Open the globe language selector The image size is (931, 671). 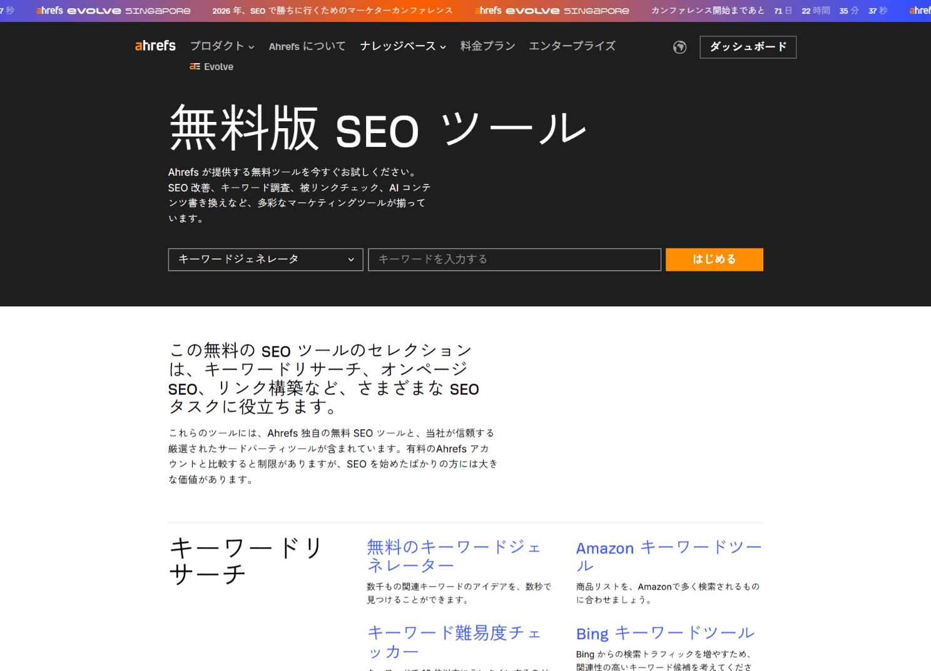point(679,47)
